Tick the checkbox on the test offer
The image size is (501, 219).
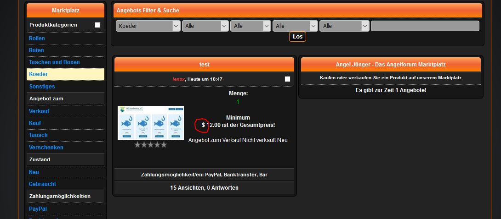[287, 79]
